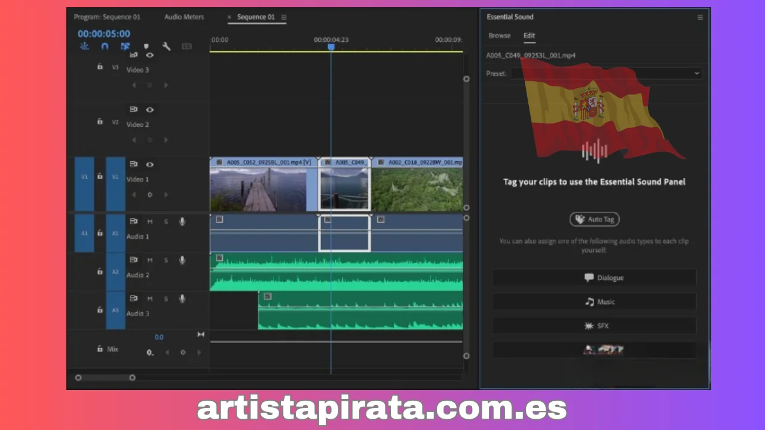765x430 pixels.
Task: Open Timeline Display Settings wrench icon
Action: (x=166, y=46)
